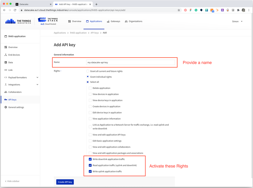
Task: Check Delete application right
Action: pos(90,88)
